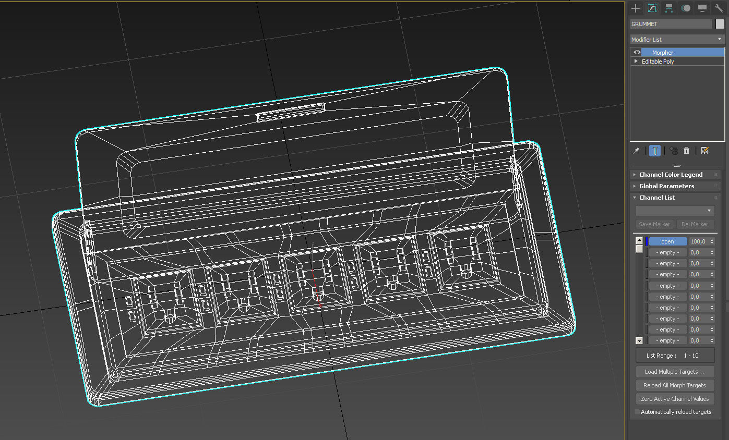This screenshot has width=729, height=440.
Task: Remove modifier with the trash can icon
Action: [x=687, y=151]
